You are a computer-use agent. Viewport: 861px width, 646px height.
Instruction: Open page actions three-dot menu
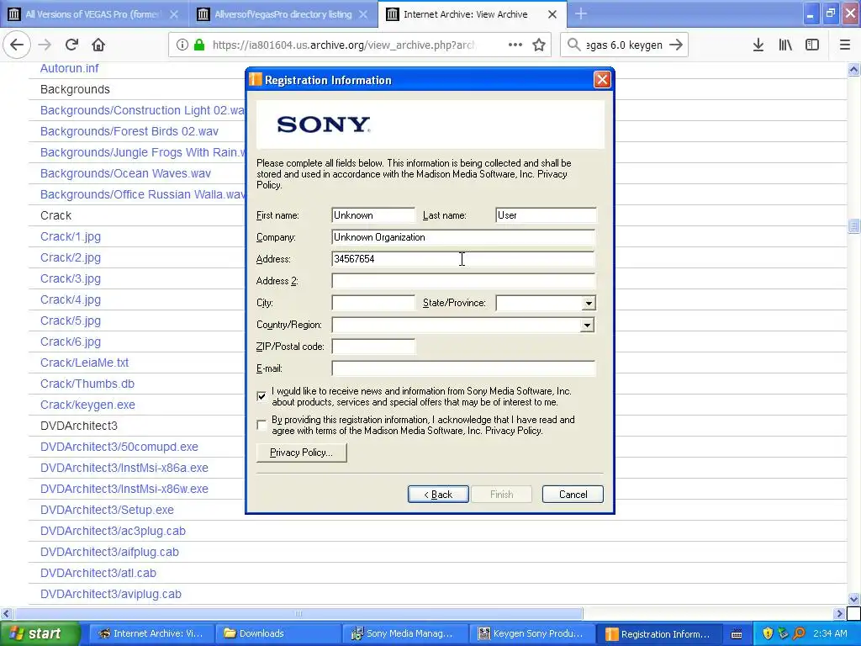coord(515,45)
